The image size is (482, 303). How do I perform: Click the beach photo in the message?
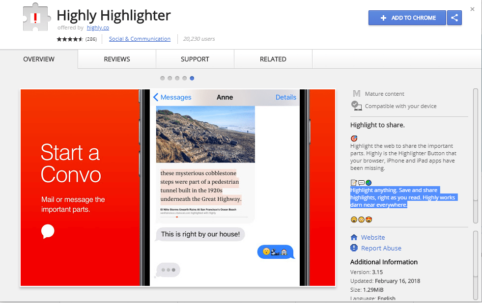tap(205, 134)
